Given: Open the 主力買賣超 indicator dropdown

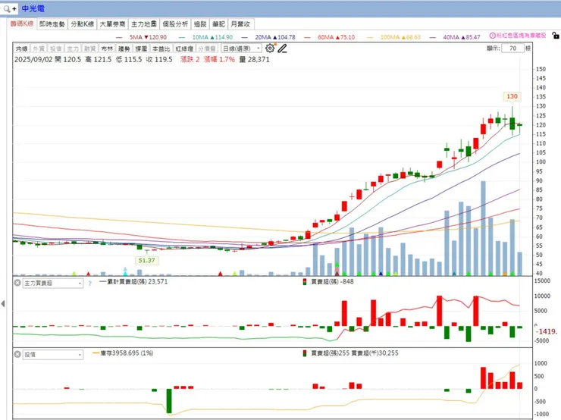Looking at the screenshot, I should coord(53,283).
